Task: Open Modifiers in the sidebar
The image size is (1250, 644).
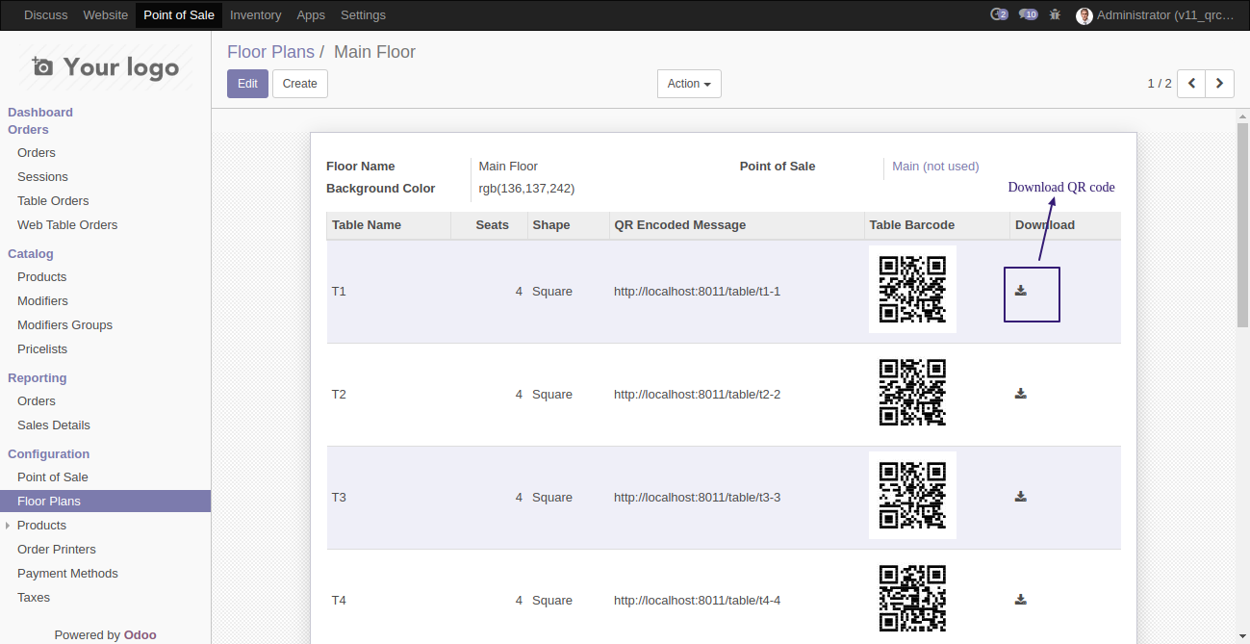Action: point(42,301)
